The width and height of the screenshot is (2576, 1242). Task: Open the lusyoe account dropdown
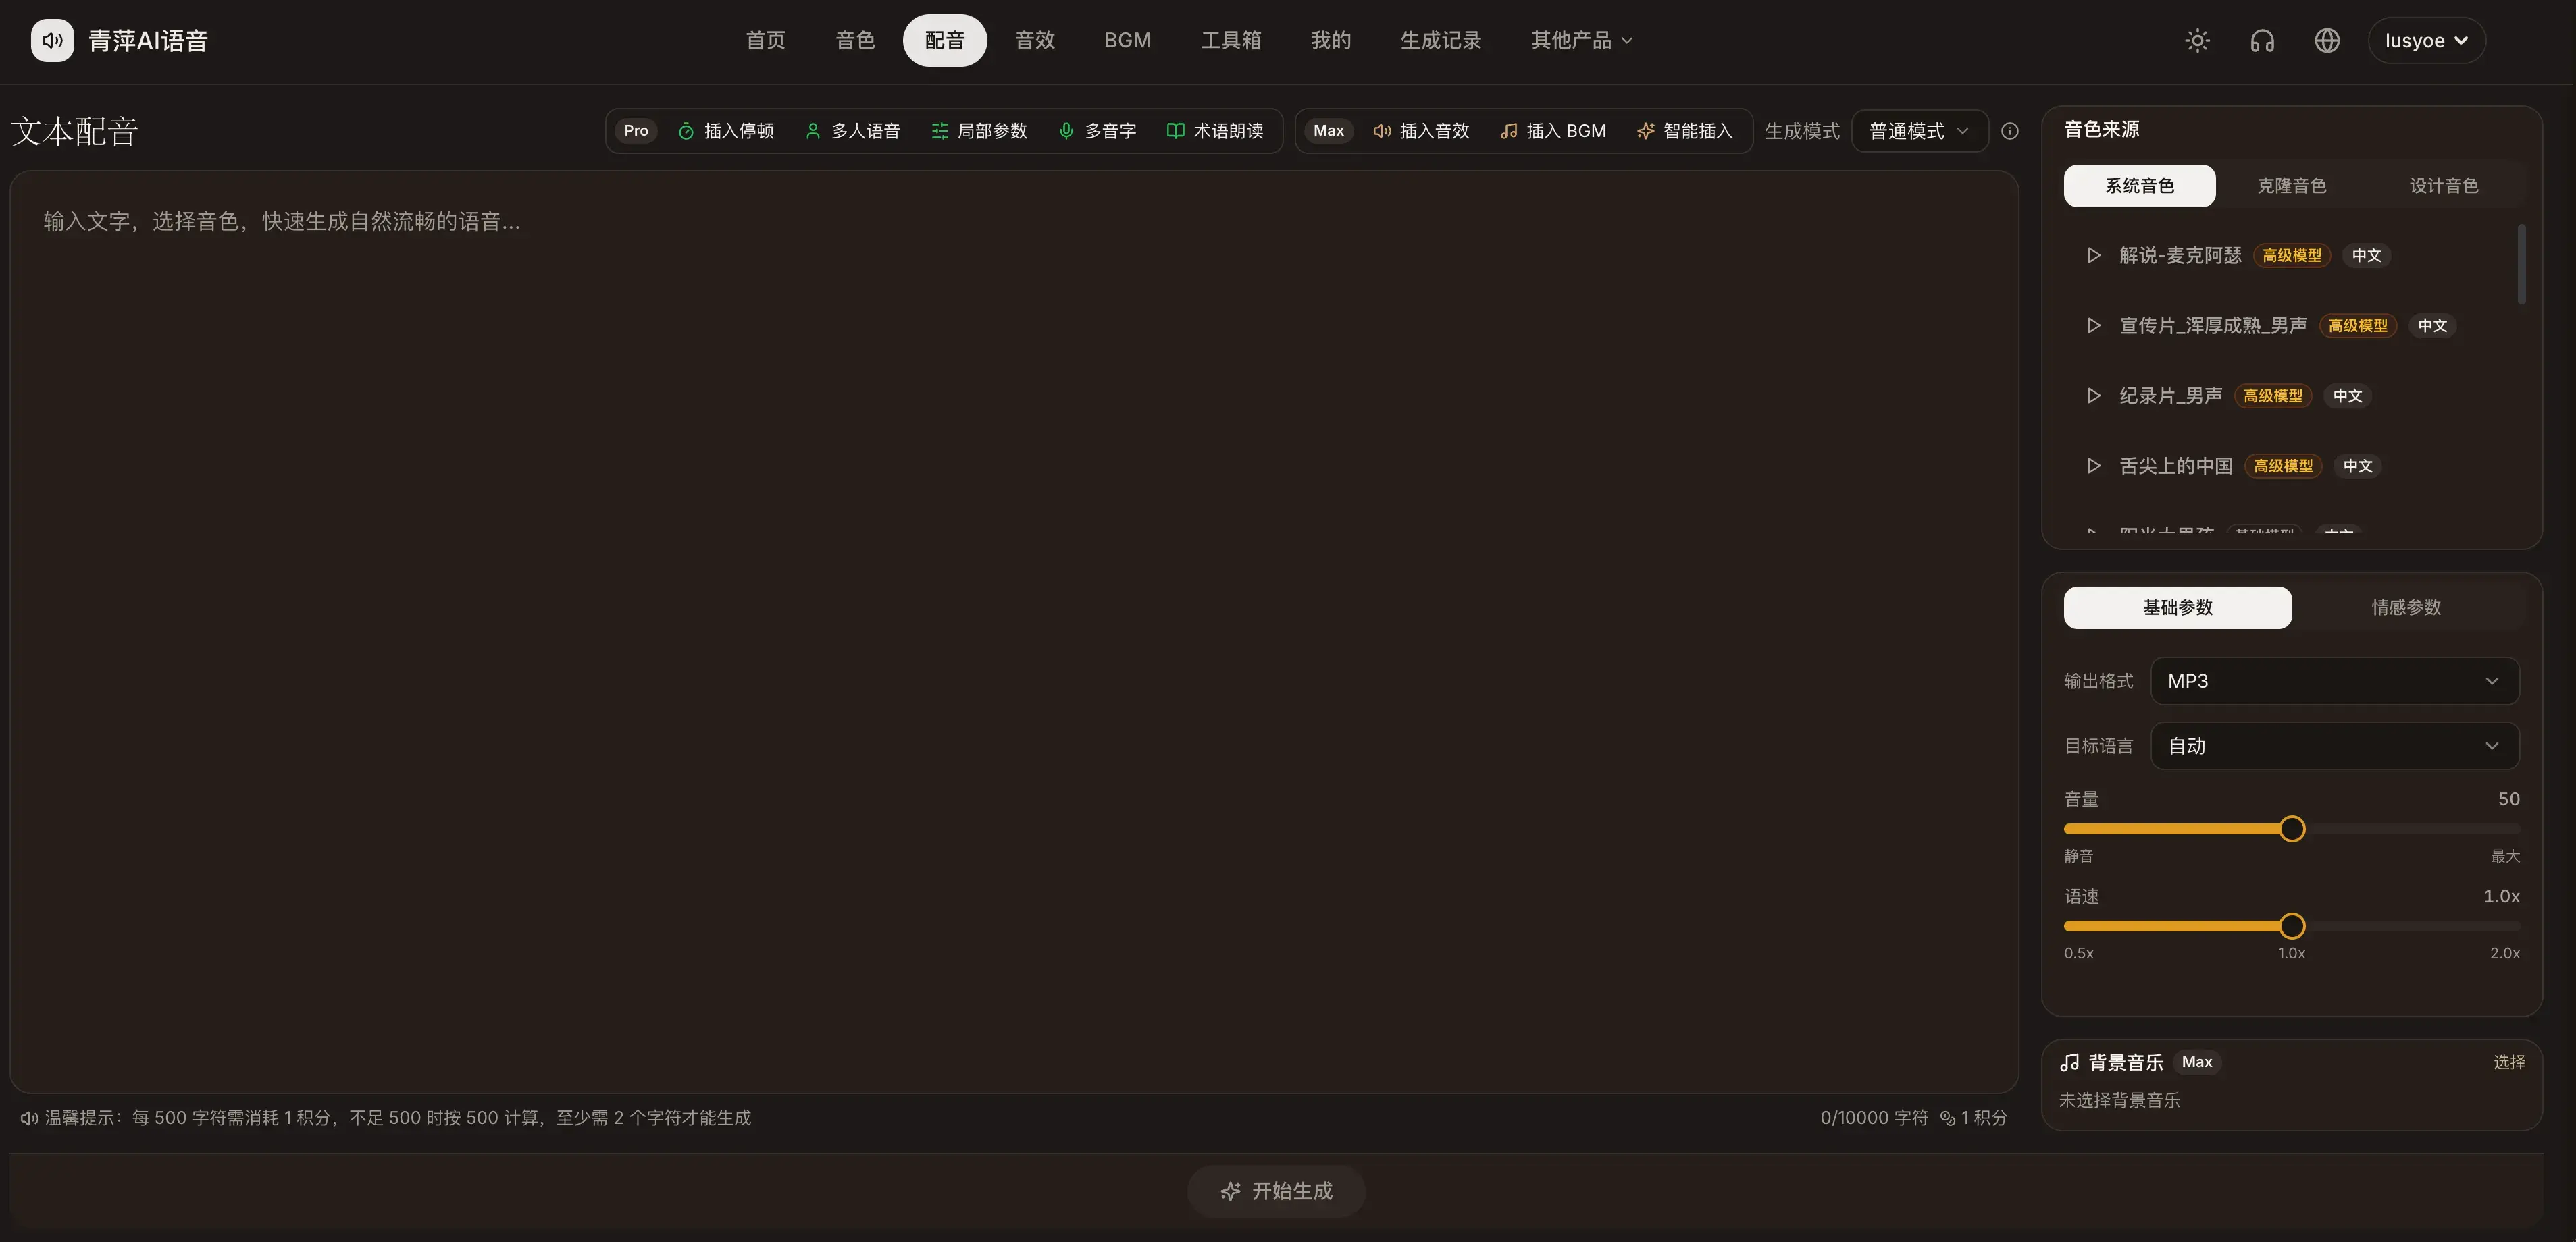point(2426,40)
